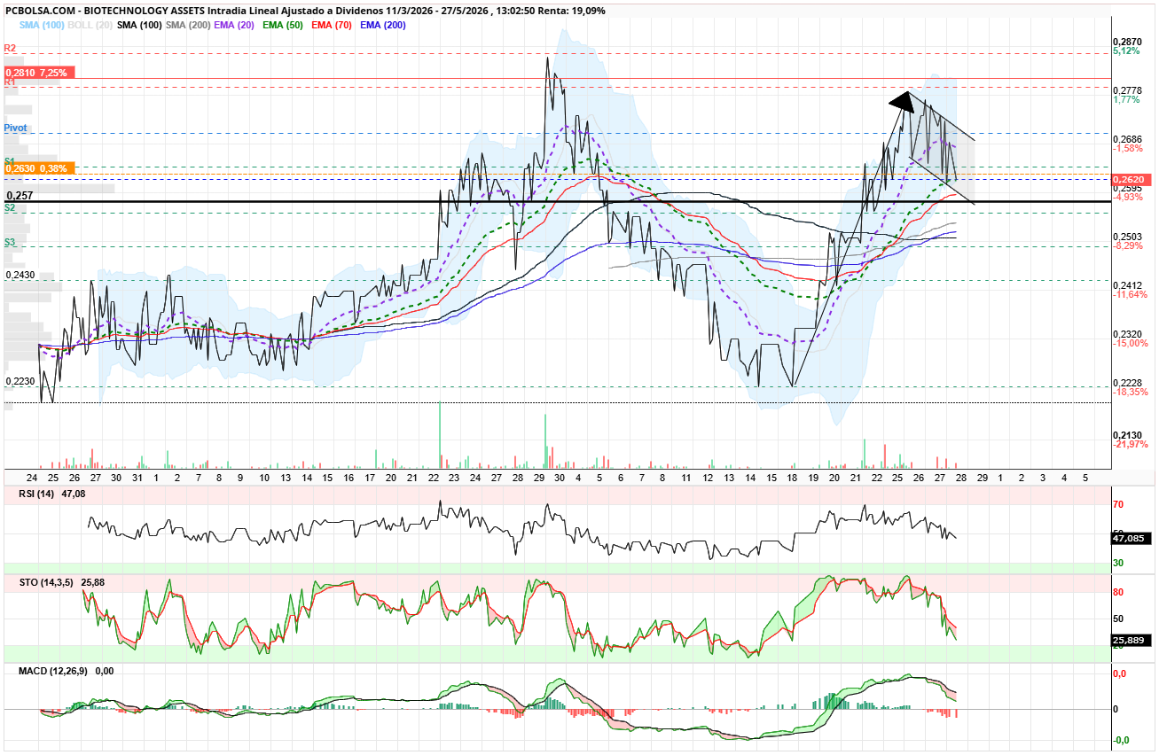Click the 31 date on the time axis
The height and width of the screenshot is (755, 1159).
tap(137, 478)
